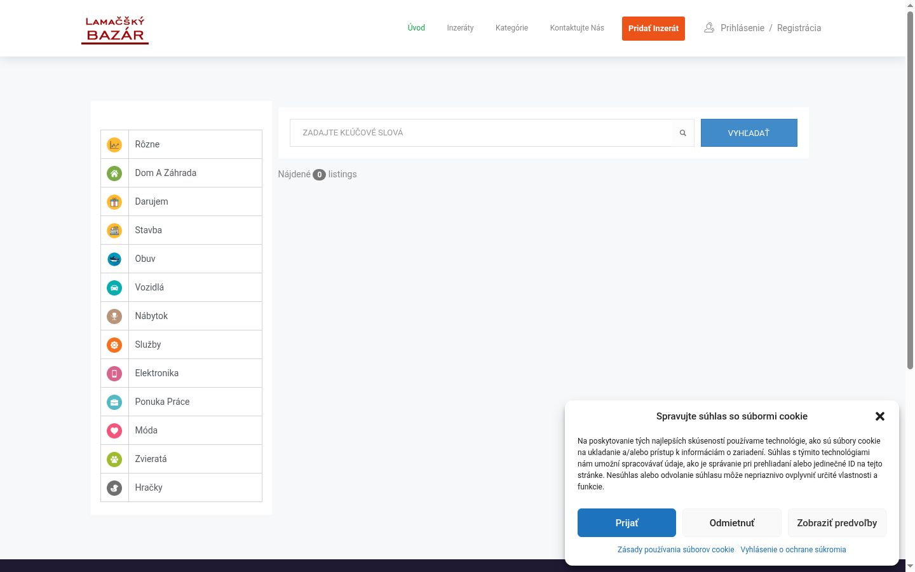The height and width of the screenshot is (572, 915).
Task: Select the Ponuka Práce category text
Action: click(x=162, y=402)
